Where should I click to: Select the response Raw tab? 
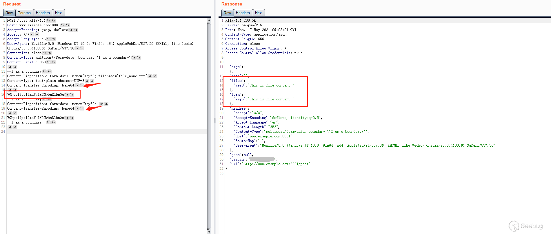pos(227,13)
